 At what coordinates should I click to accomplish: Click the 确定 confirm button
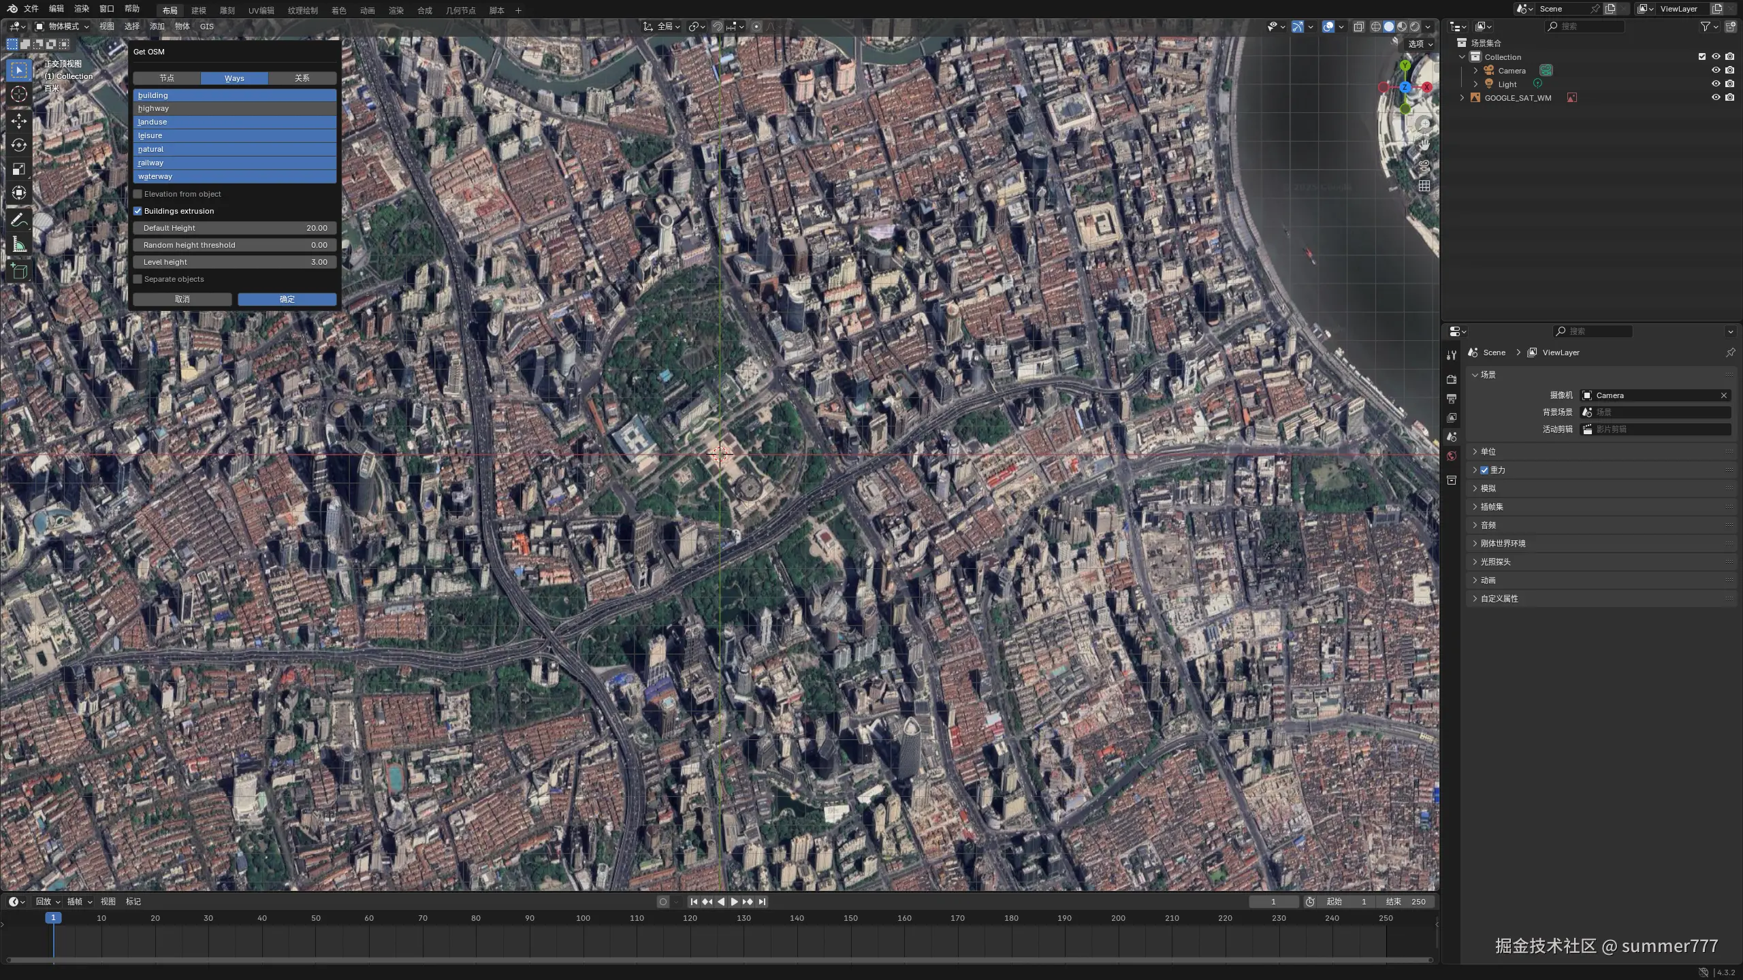(287, 299)
